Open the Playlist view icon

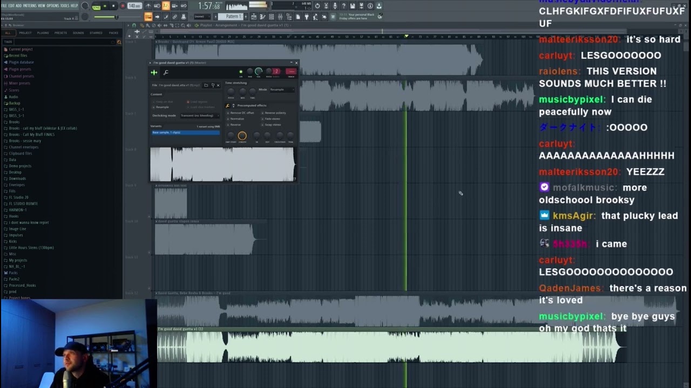click(254, 16)
